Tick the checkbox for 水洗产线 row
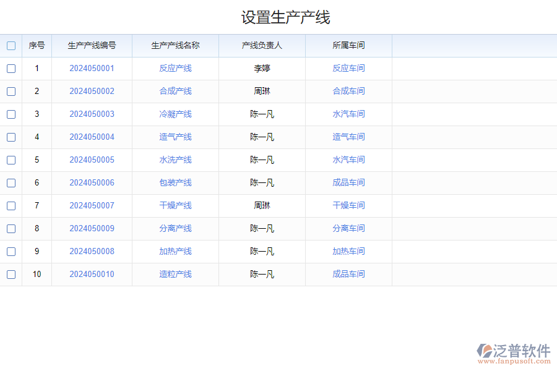557x371 pixels. pos(11,160)
